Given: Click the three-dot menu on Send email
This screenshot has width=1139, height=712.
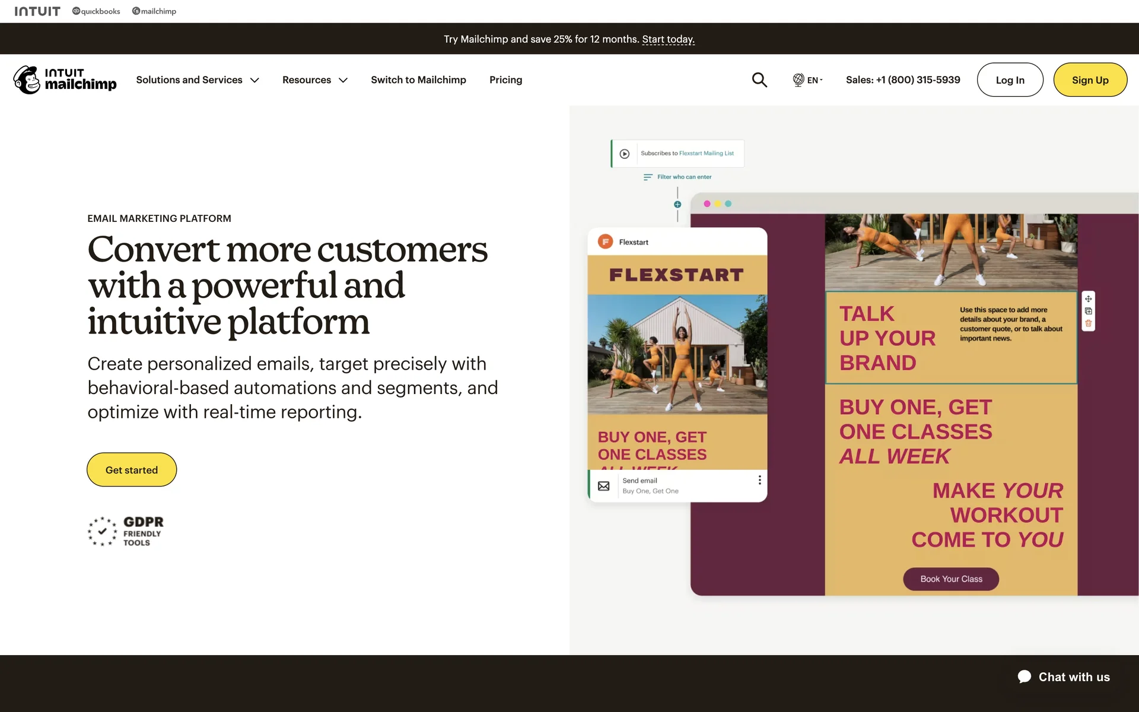Looking at the screenshot, I should coord(759,480).
